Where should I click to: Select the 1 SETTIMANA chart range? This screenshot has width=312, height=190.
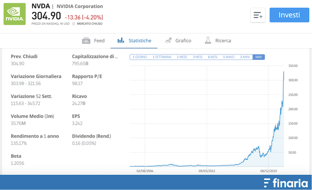click(x=162, y=57)
